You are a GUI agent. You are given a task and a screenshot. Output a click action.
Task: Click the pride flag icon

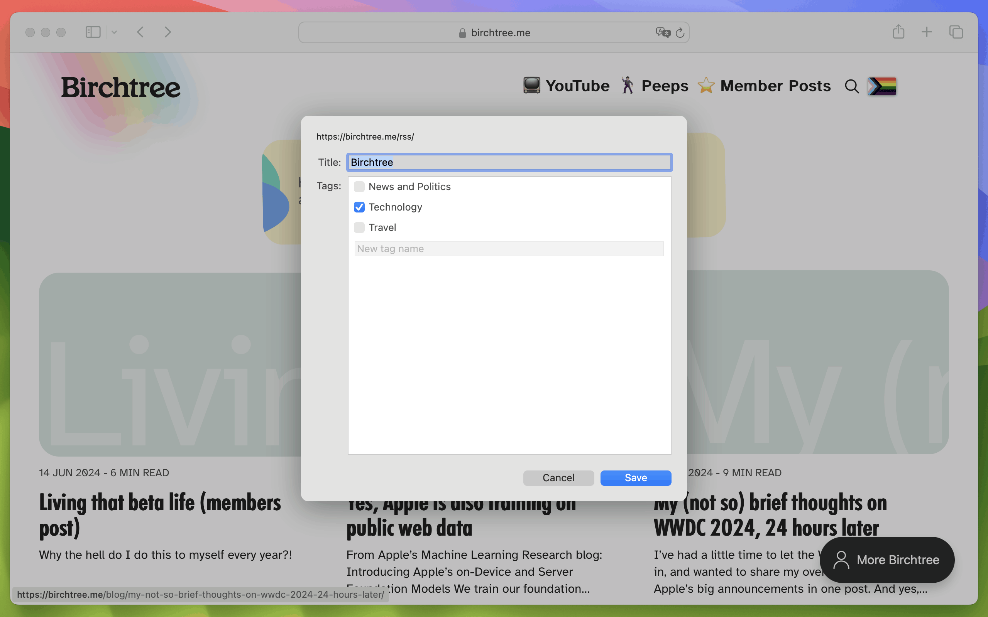click(882, 86)
